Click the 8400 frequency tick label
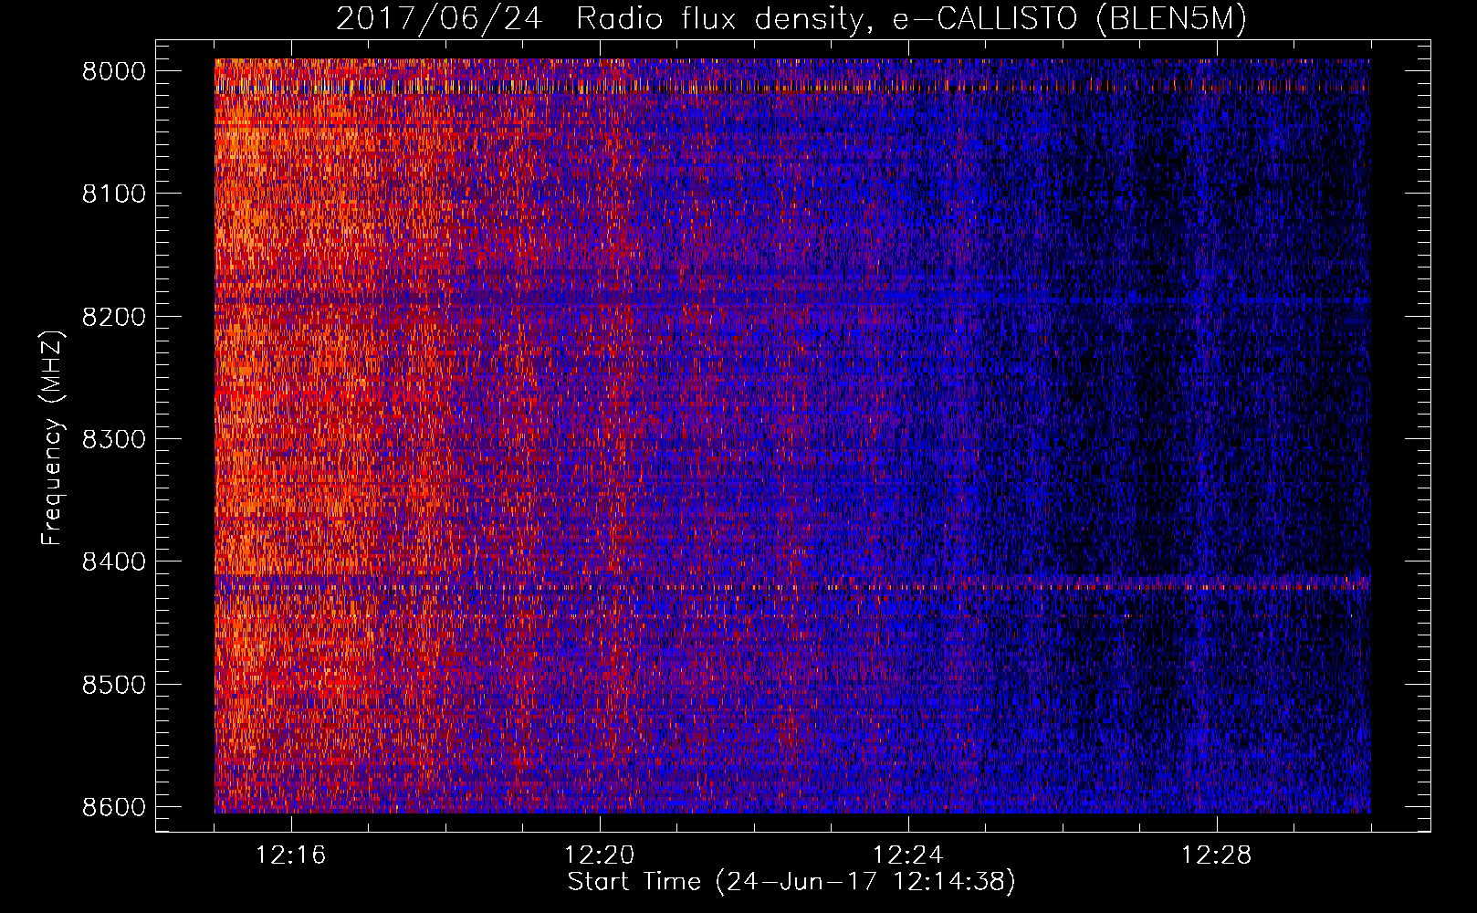Viewport: 1477px width, 913px height. [114, 562]
